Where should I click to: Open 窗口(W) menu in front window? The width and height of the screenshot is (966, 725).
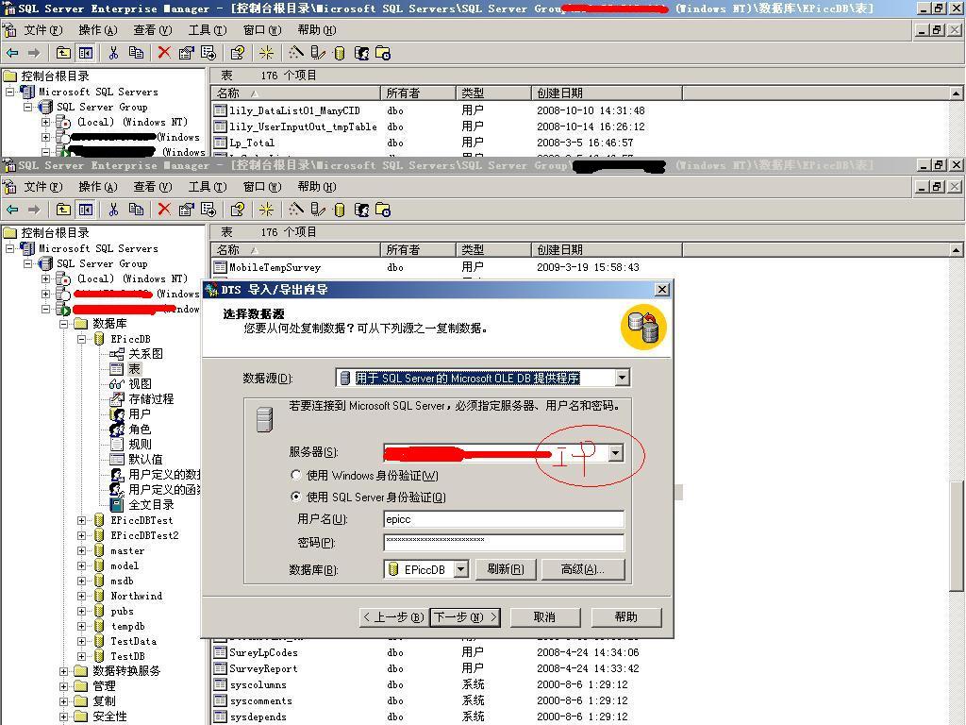262,187
